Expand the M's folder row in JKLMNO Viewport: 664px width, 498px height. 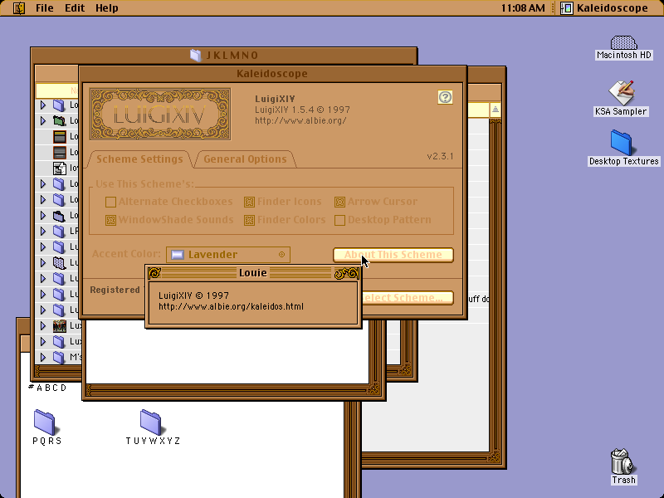(43, 357)
